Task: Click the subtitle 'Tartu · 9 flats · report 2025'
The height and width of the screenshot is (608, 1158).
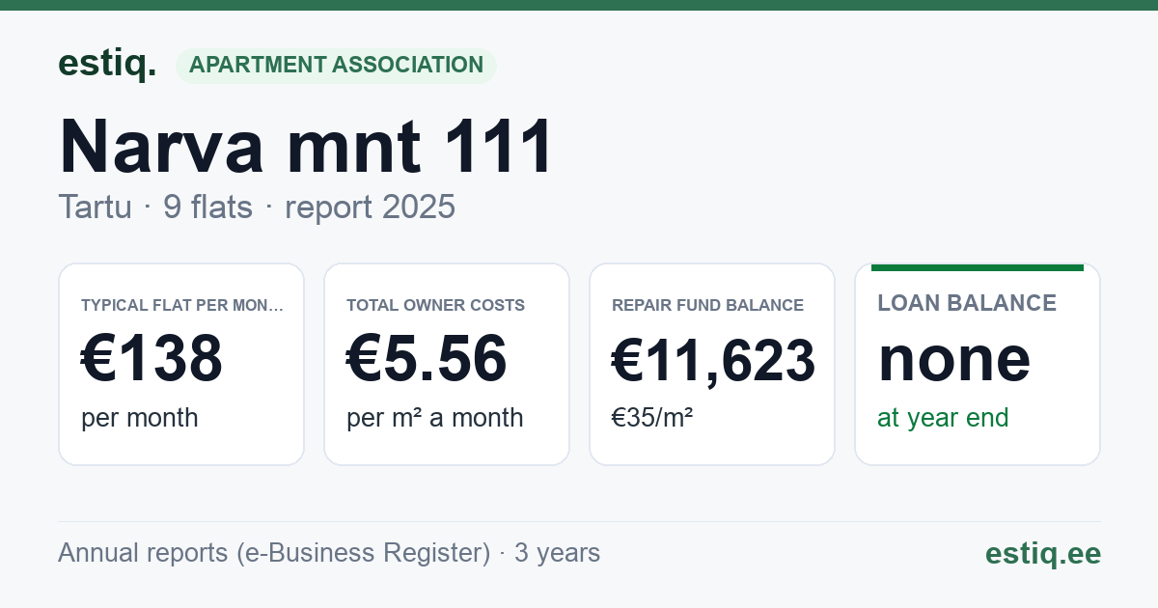Action: coord(257,207)
